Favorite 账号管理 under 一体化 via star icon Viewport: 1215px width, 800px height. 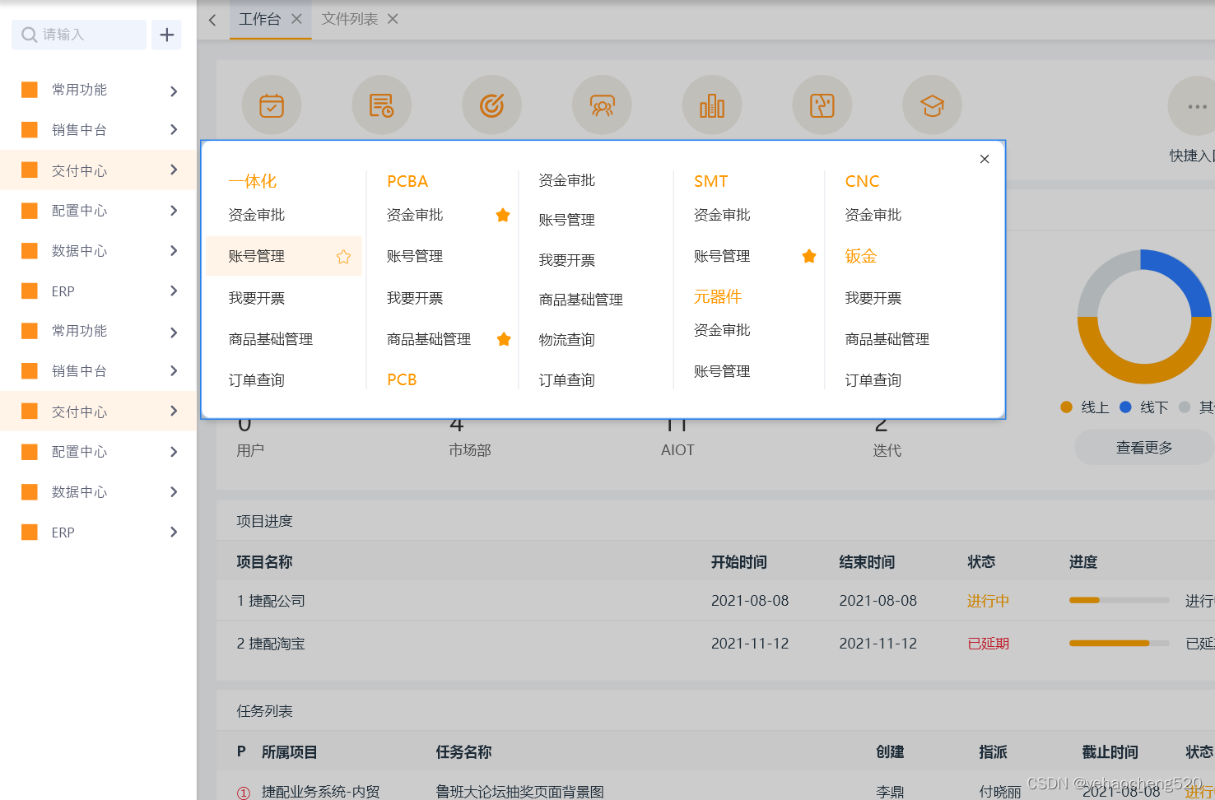pos(343,256)
